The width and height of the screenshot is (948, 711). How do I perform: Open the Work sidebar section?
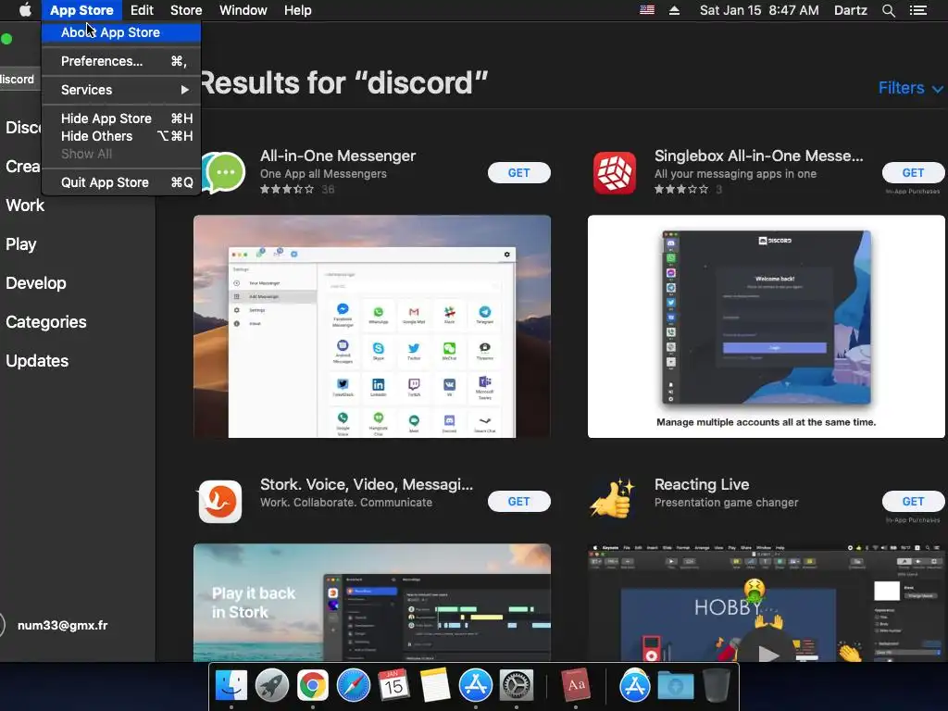[25, 206]
